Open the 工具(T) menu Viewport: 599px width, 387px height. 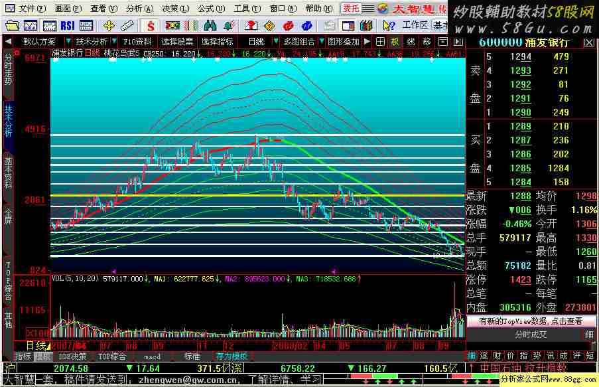point(247,8)
